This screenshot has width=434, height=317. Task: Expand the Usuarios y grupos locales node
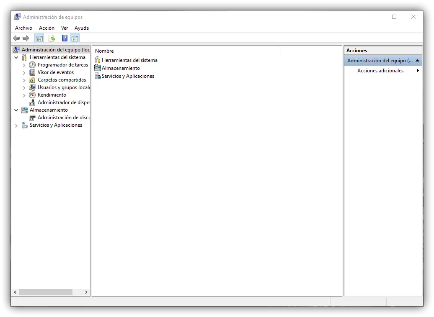[x=24, y=87]
